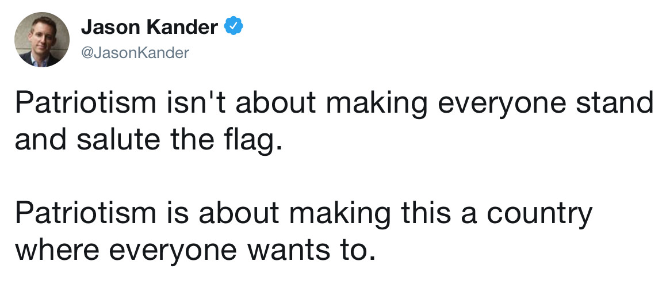
Task: Open the "Jason Kander" display name
Action: (x=150, y=28)
